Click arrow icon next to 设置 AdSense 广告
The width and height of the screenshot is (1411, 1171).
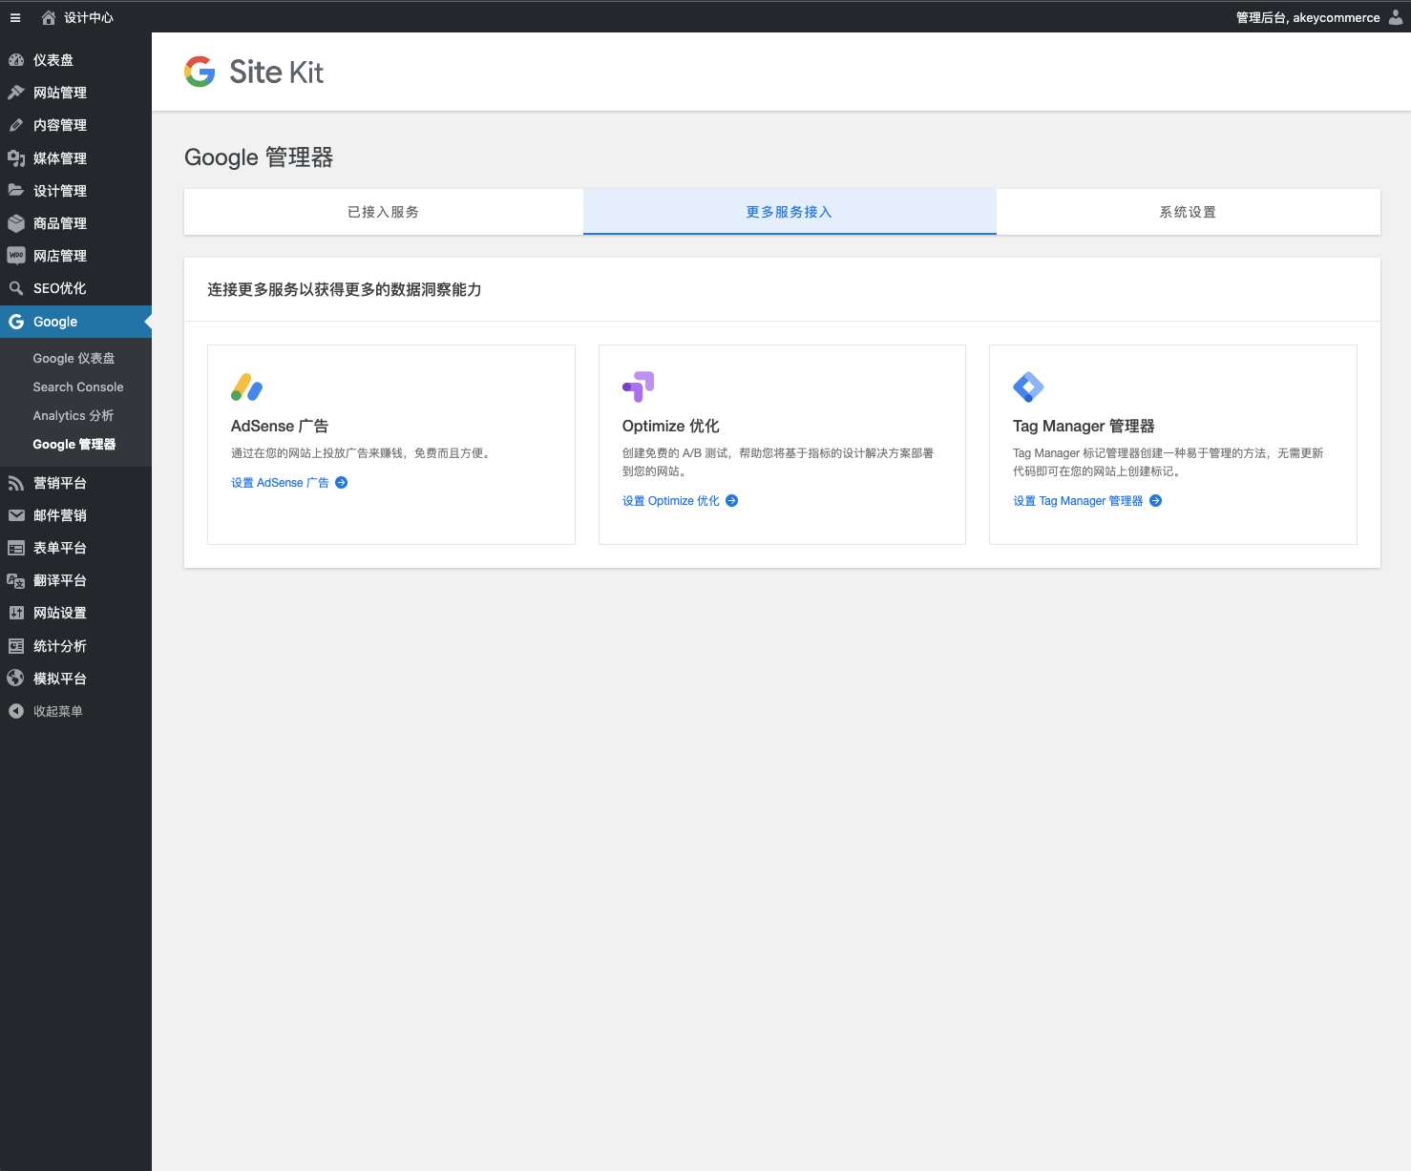[x=342, y=483]
